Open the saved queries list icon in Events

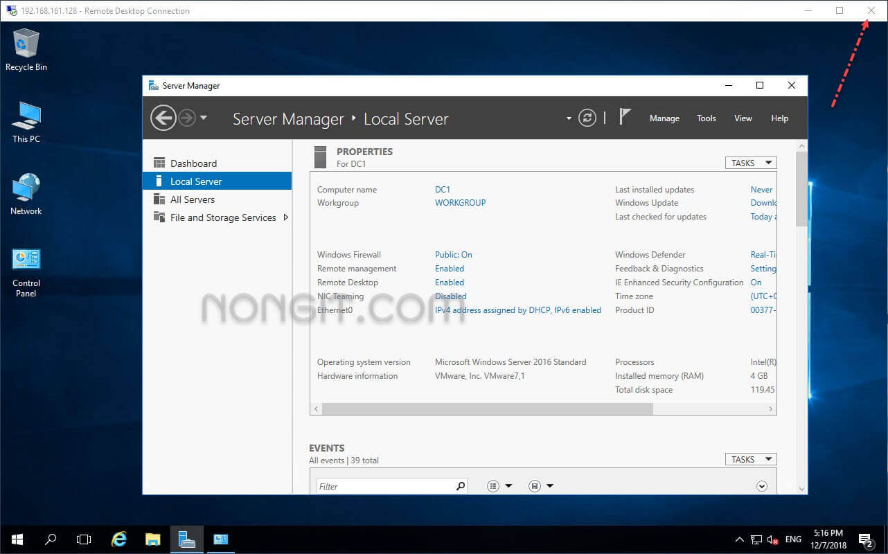(x=495, y=485)
